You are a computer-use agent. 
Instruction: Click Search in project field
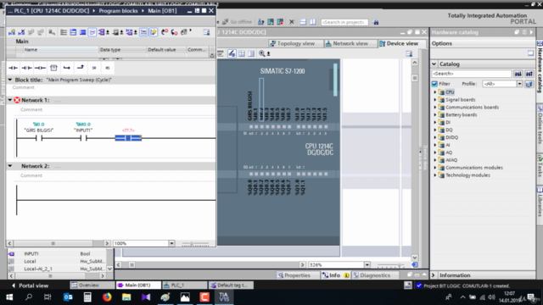[344, 22]
